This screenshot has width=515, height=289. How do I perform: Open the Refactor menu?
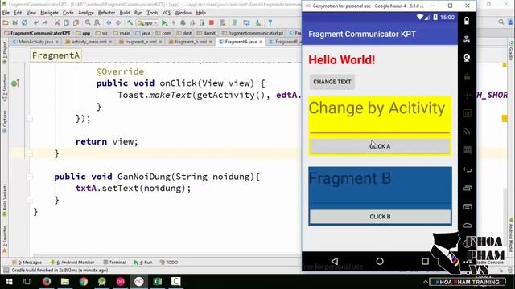(106, 13)
